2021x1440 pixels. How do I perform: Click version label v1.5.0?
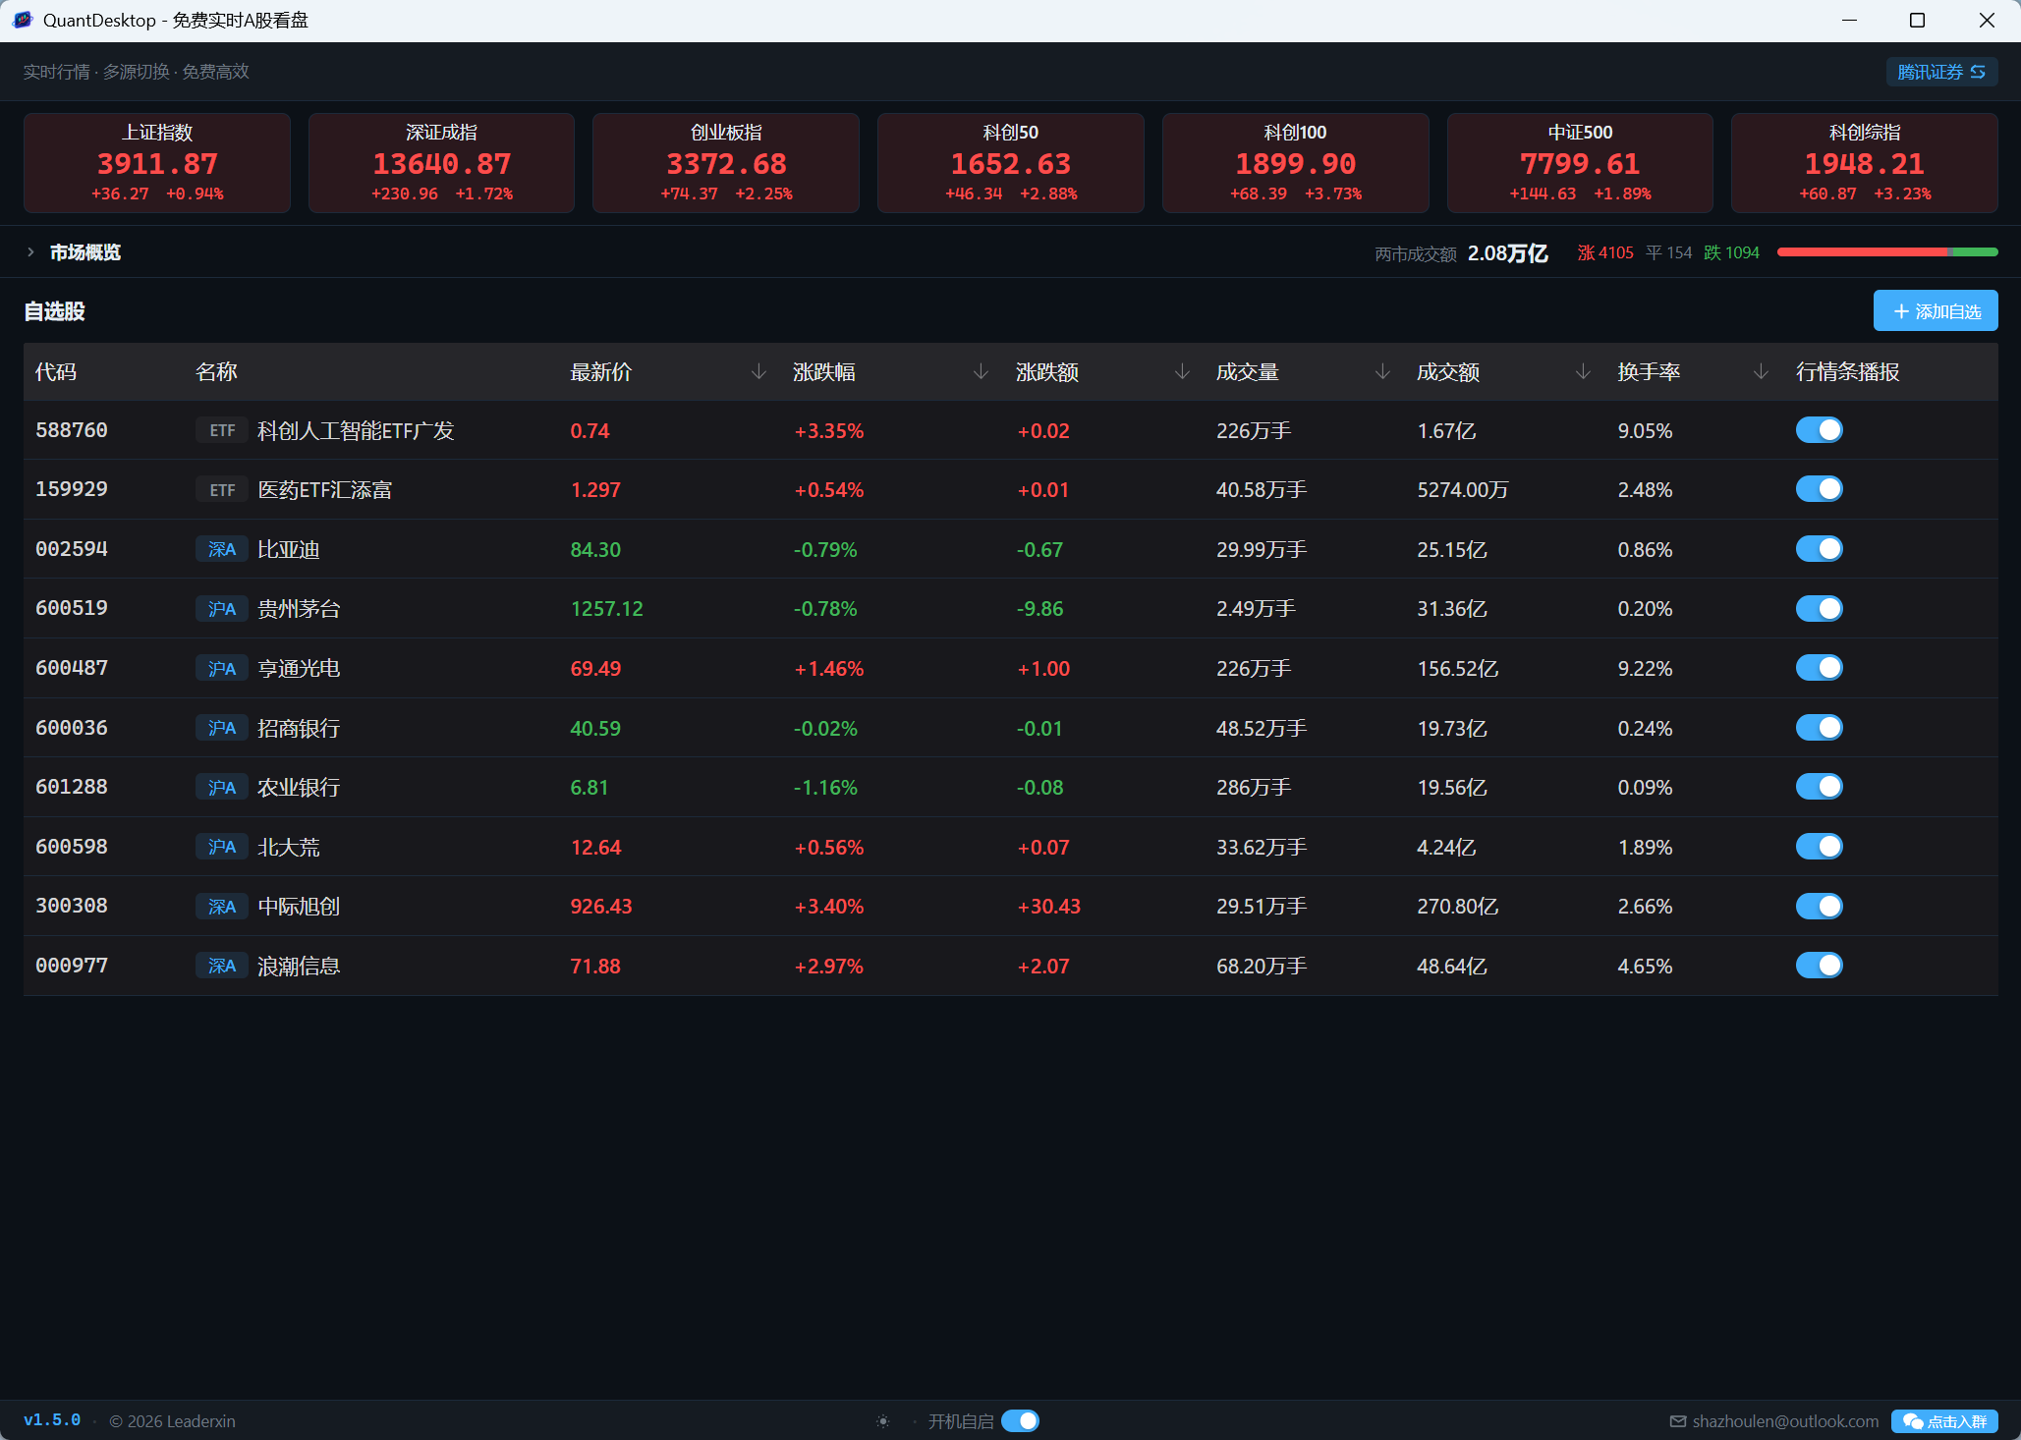52,1420
